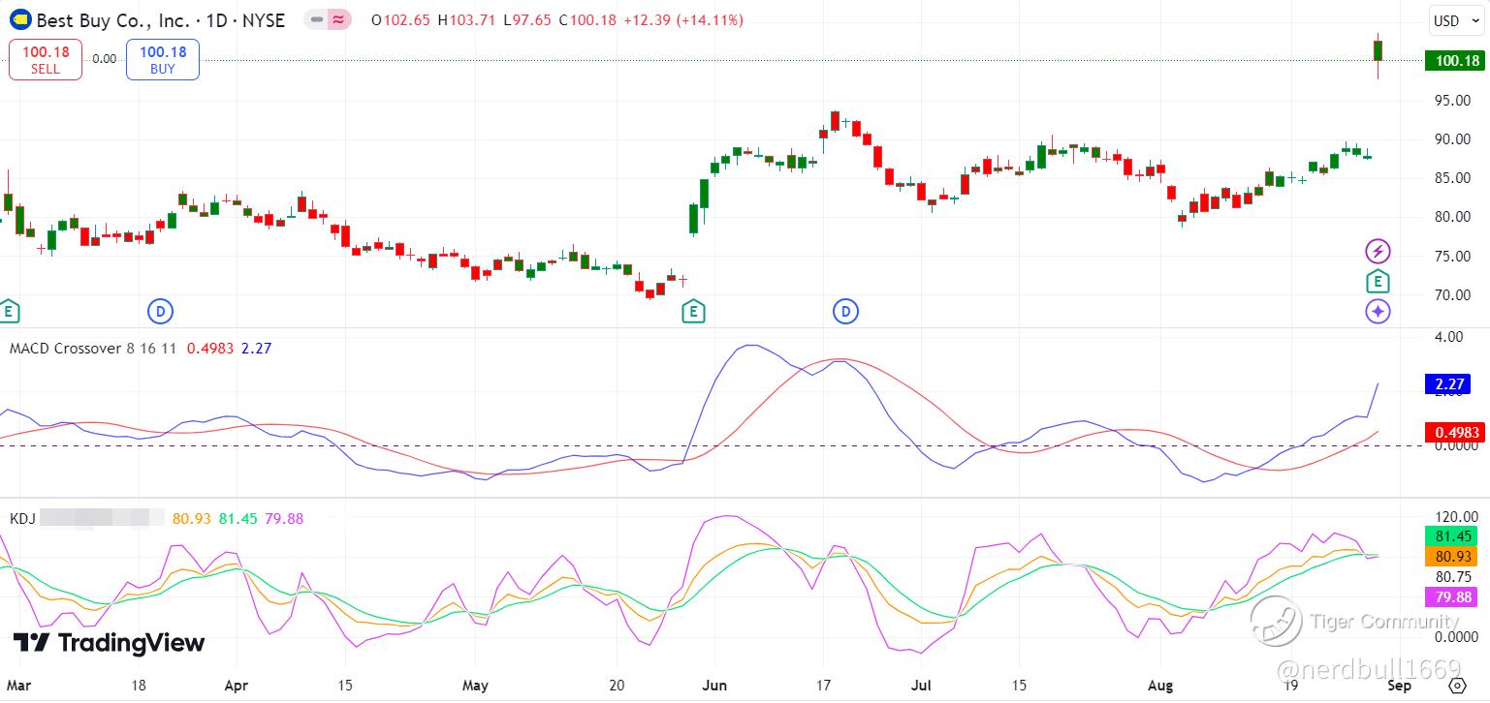
Task: Click the 75.00 price axis label
Action: (1454, 257)
